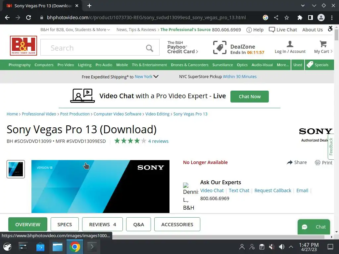The width and height of the screenshot is (339, 254).
Task: Open the Computers category menu
Action: [44, 65]
